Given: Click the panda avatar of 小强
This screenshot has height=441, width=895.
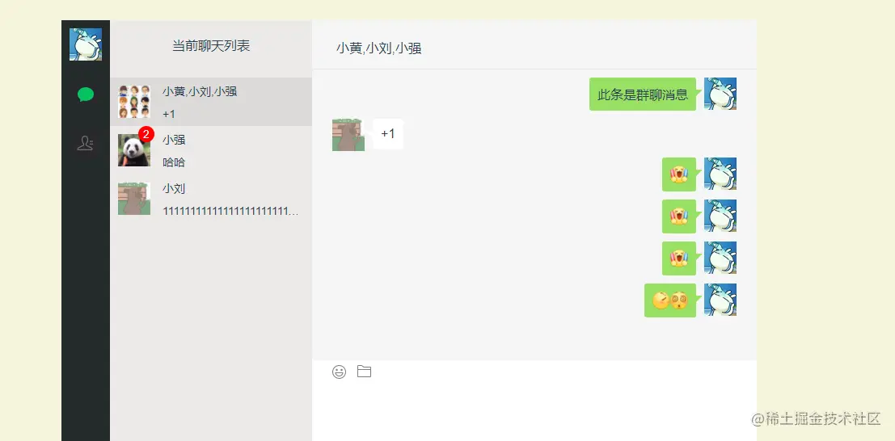Looking at the screenshot, I should (x=134, y=150).
